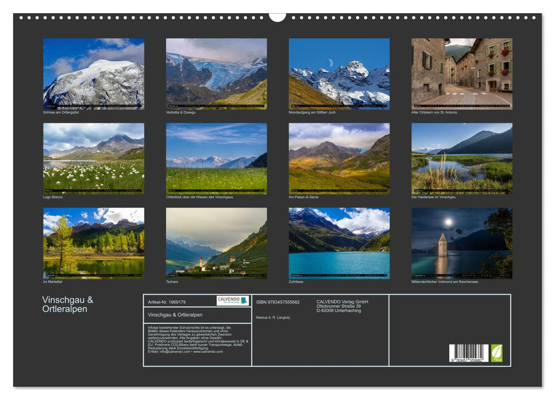
Task: Click the Artikel-Nr. 1969179 label
Action: (x=167, y=302)
